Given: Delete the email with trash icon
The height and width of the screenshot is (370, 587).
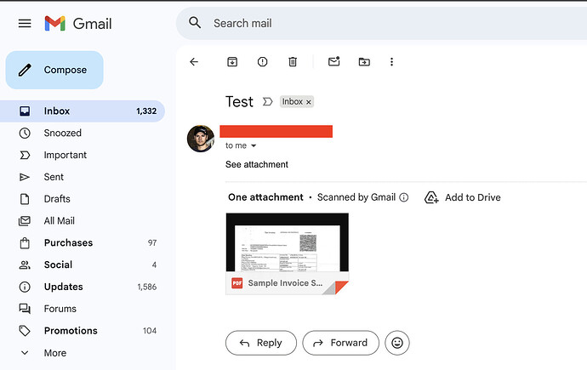Looking at the screenshot, I should pyautogui.click(x=293, y=62).
